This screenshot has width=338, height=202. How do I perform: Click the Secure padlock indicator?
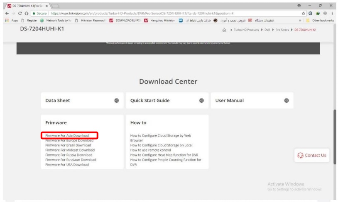[40, 13]
